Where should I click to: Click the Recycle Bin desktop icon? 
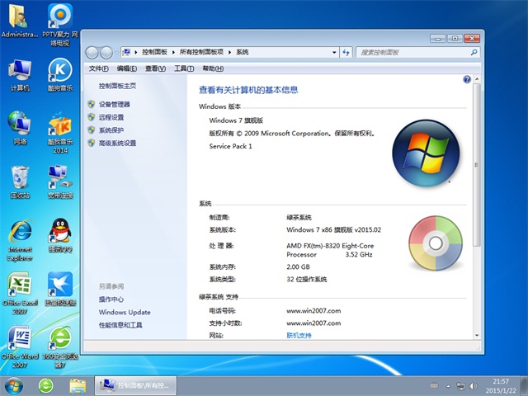(x=19, y=179)
